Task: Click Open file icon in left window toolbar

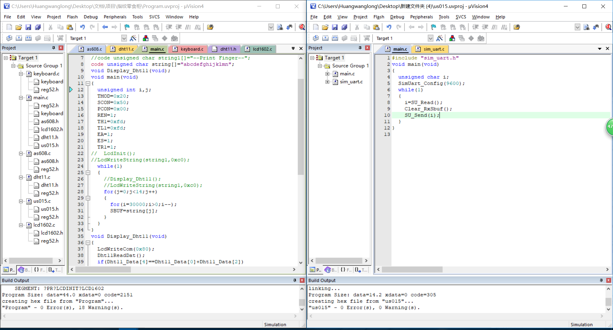Action: 19,27
